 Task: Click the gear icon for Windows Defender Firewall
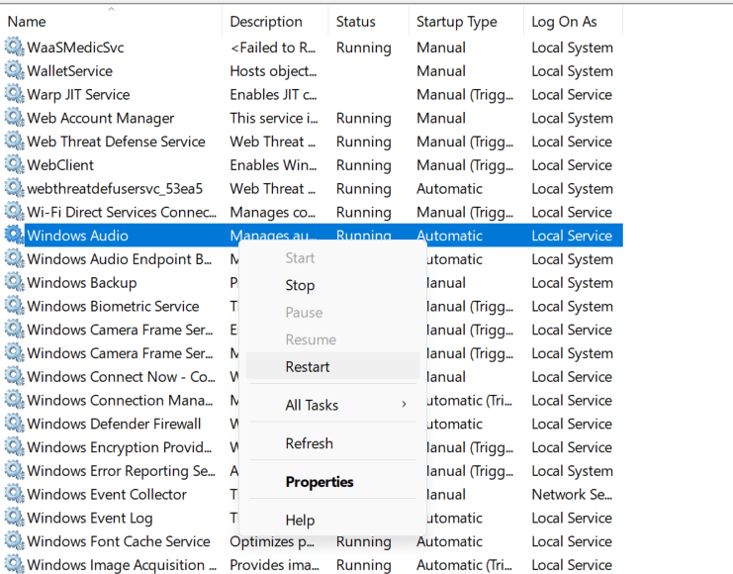15,423
